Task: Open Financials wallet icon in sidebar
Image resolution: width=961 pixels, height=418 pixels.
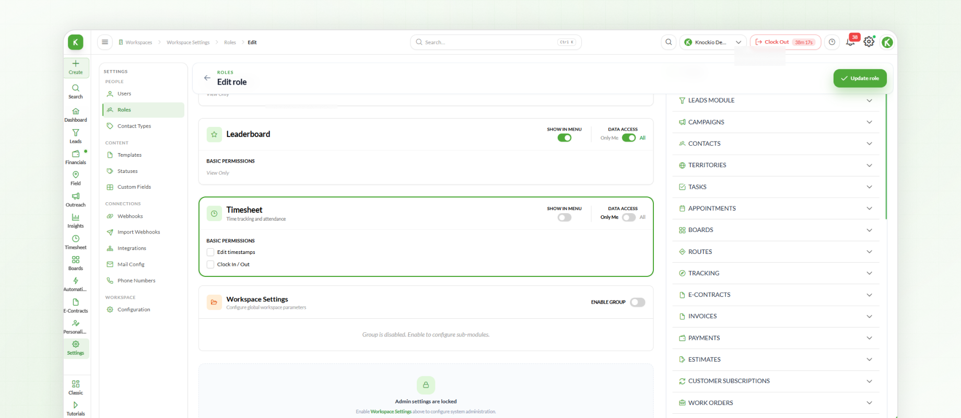Action: [76, 154]
